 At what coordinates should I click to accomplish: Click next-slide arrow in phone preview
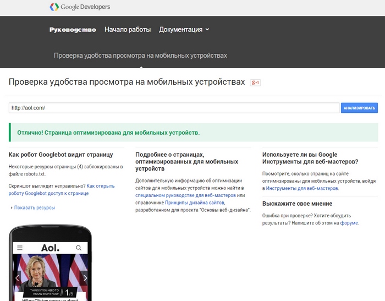[x=85, y=278]
